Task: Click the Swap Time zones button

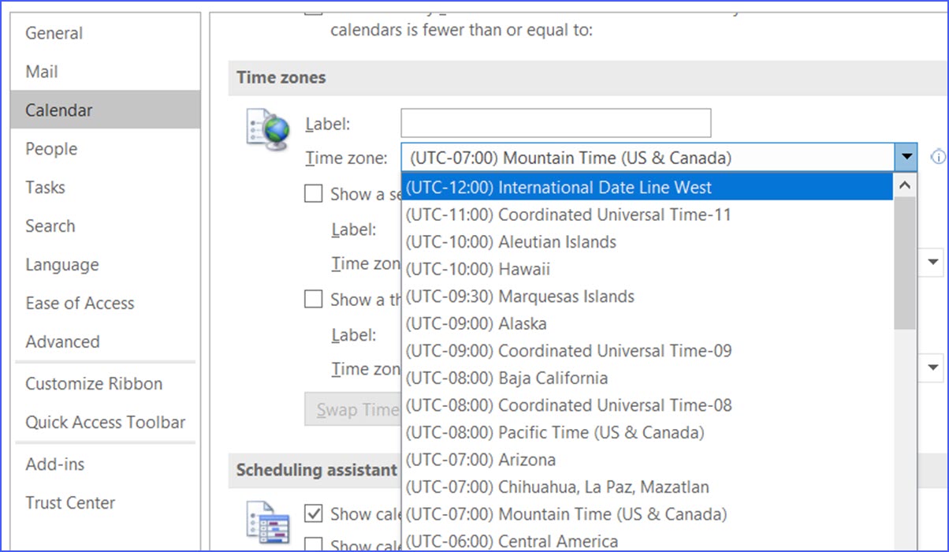Action: pos(352,409)
